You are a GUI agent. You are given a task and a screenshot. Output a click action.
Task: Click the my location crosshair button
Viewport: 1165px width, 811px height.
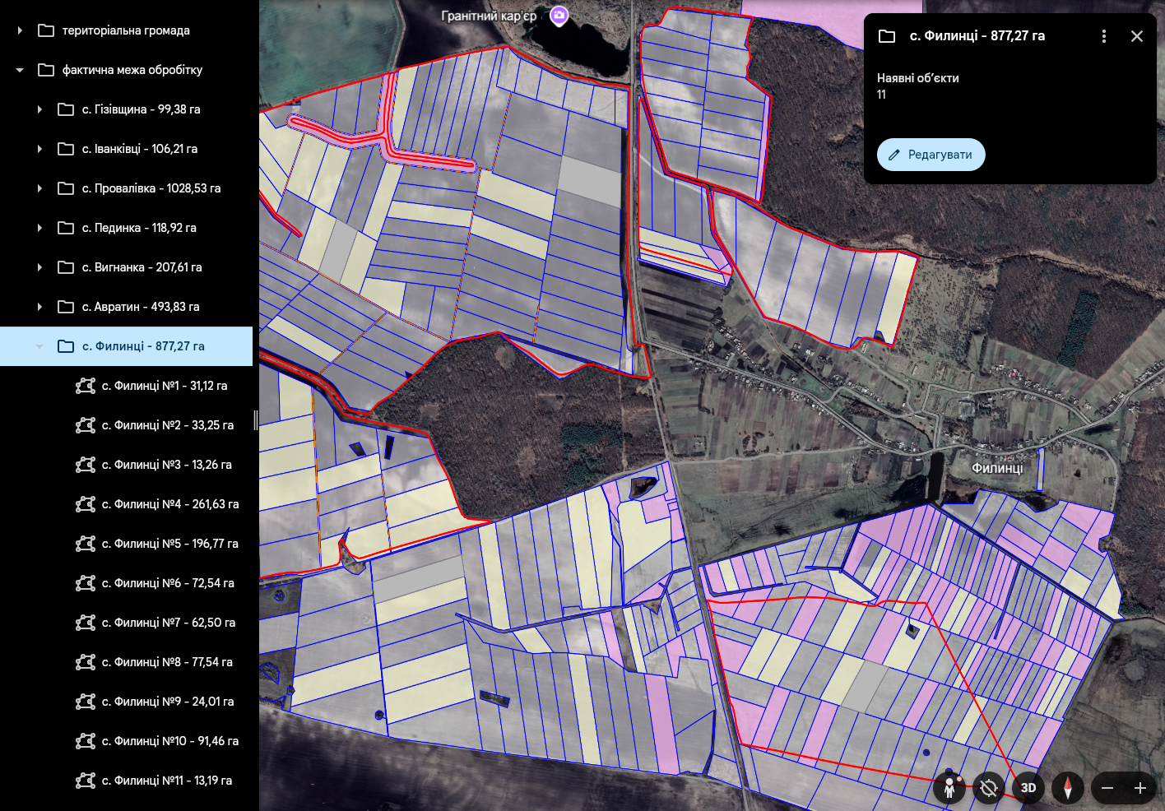989,788
